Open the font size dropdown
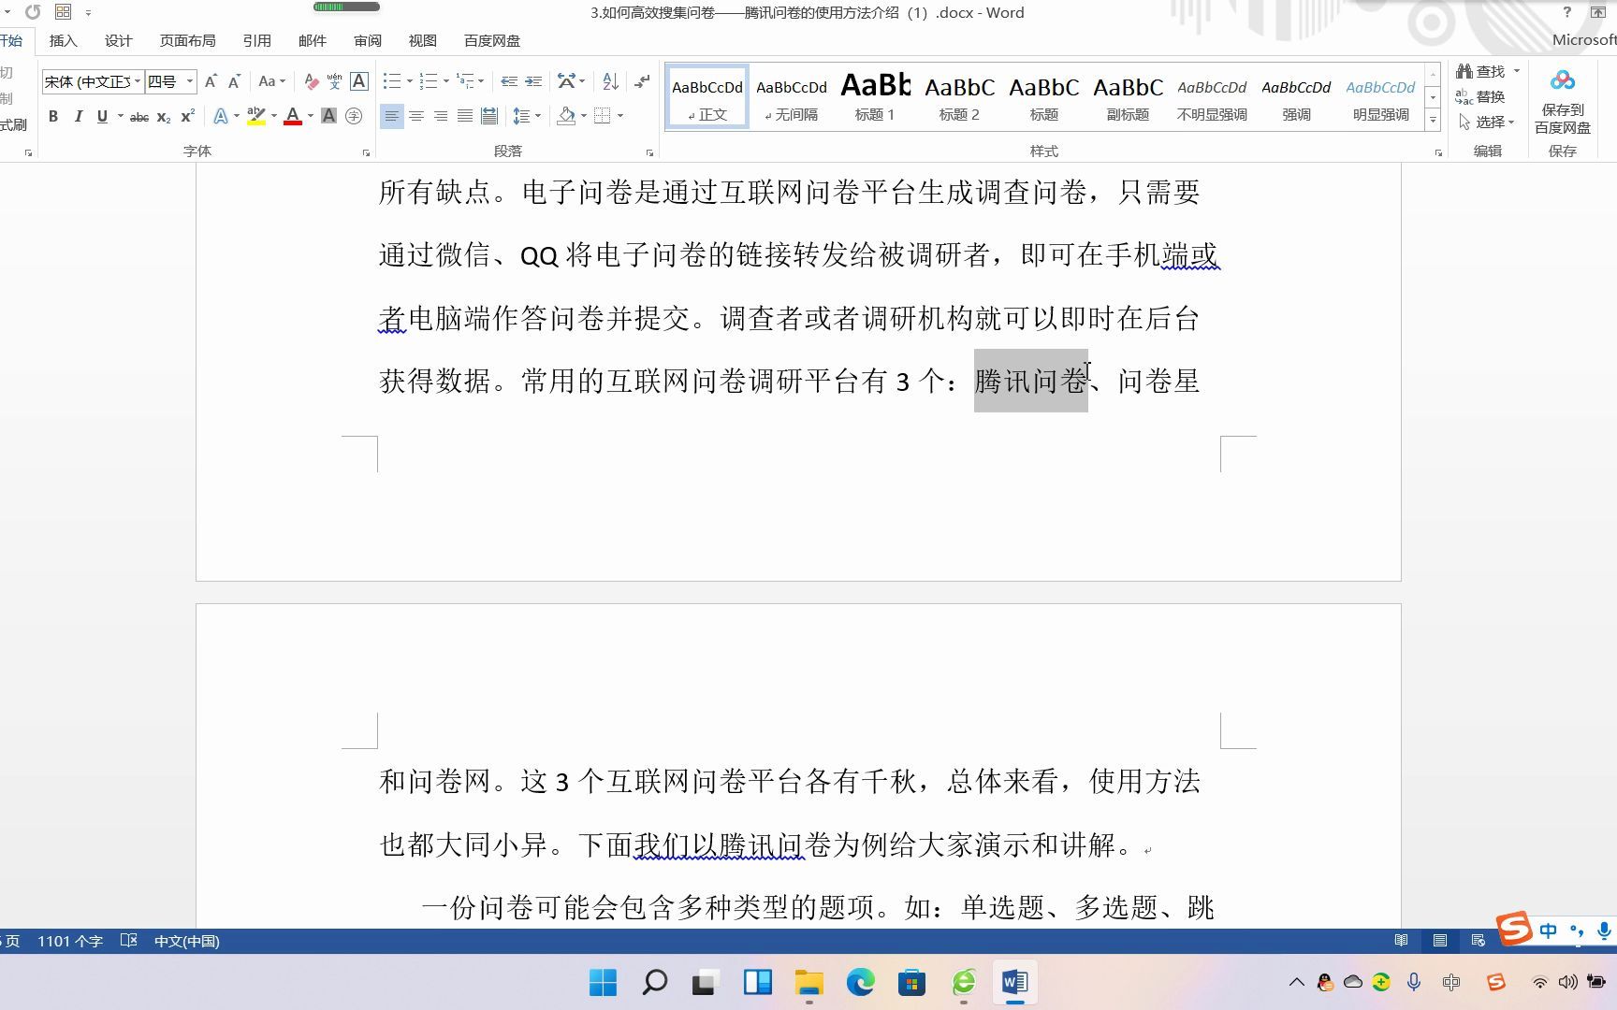This screenshot has width=1617, height=1010. 190,81
